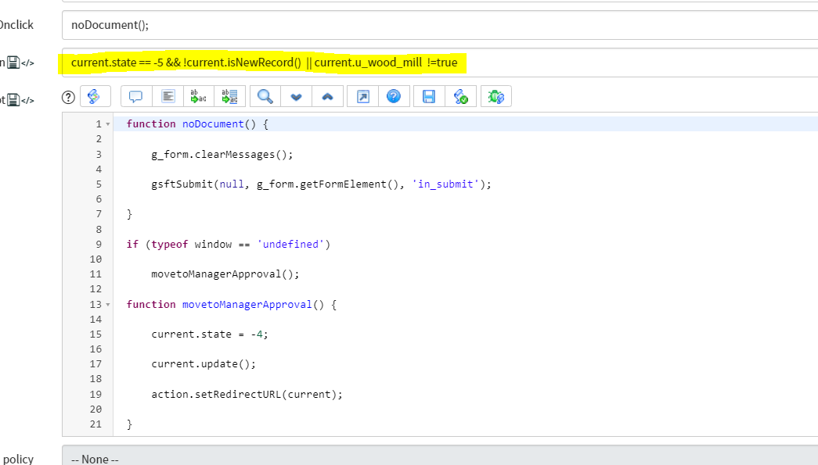This screenshot has height=465, width=818.
Task: Click the highlighted condition input field
Action: tap(440, 63)
